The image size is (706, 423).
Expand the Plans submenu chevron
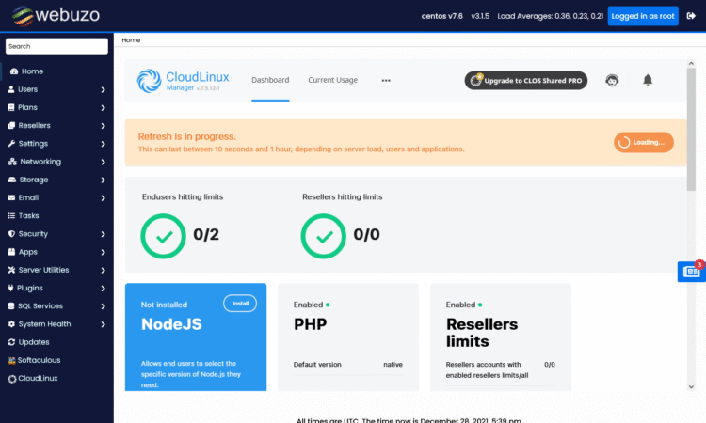click(104, 108)
